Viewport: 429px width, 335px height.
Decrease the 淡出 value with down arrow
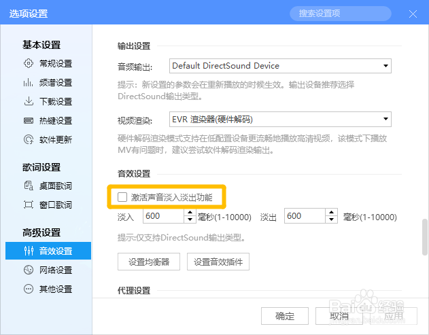coord(331,219)
